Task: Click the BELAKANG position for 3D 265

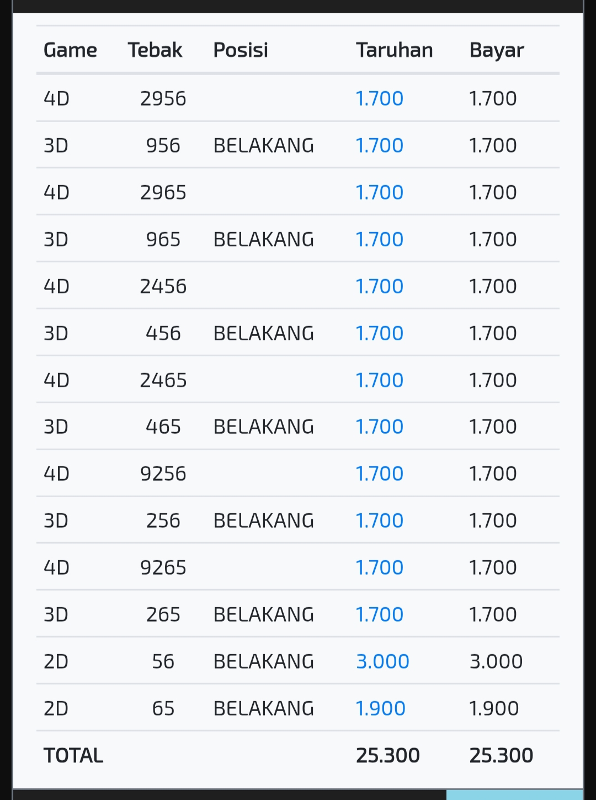Action: [263, 614]
